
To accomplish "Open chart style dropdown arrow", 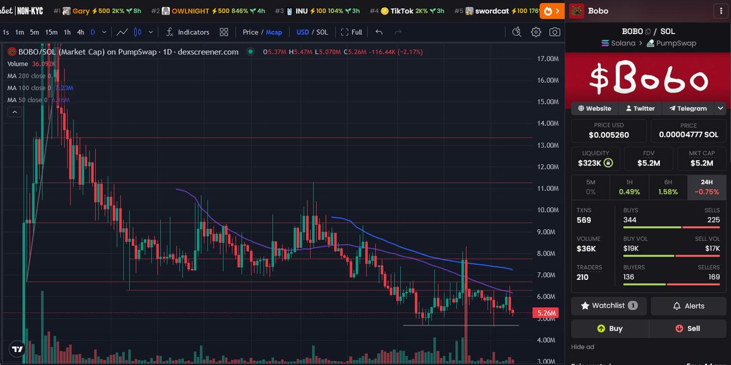I will [x=150, y=32].
